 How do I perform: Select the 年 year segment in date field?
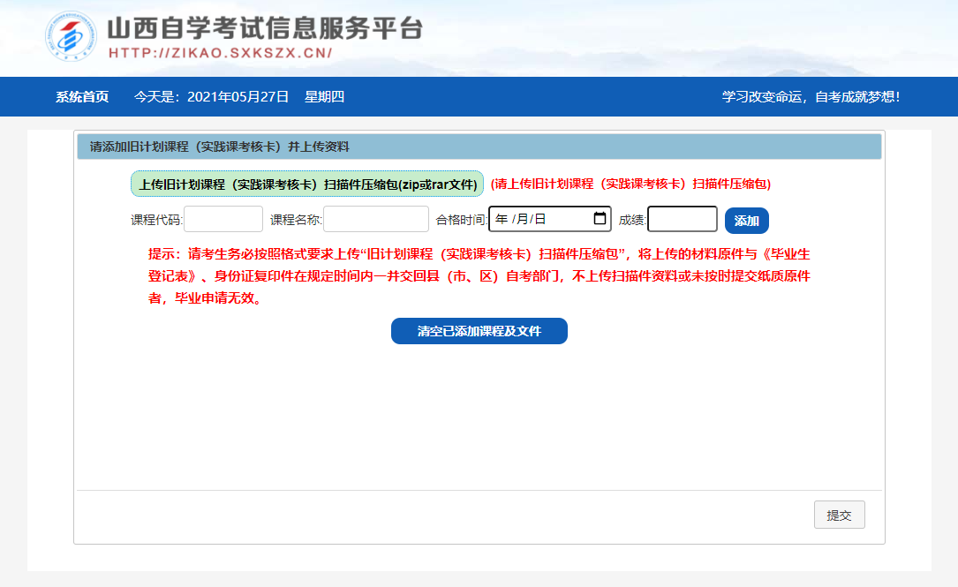tap(502, 219)
